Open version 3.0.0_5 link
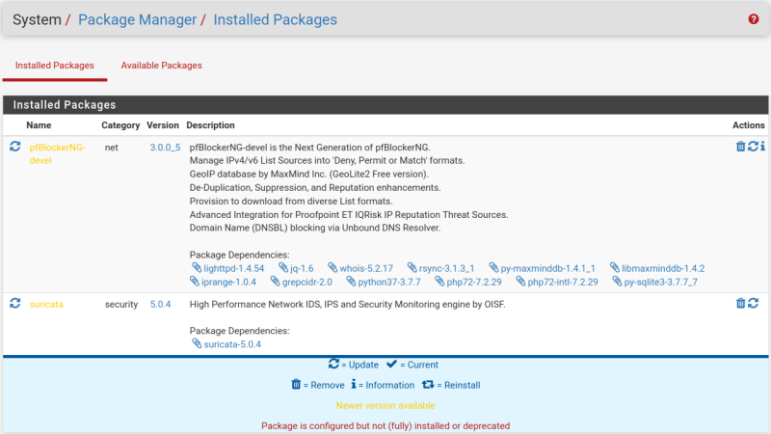Image resolution: width=771 pixels, height=434 pixels. coord(165,148)
